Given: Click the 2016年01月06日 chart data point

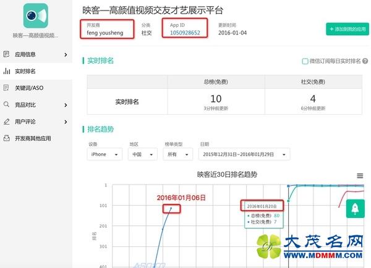Looking at the screenshot, I should (x=171, y=208).
